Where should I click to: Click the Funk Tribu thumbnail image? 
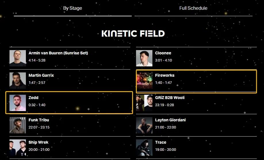point(18,125)
